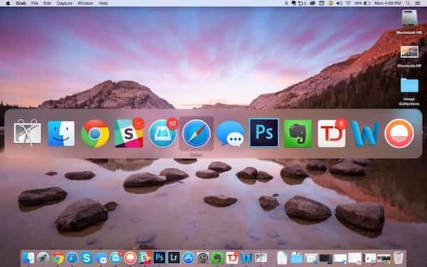Open Notification Center from the menu bar
This screenshot has height=267, width=427.
pos(418,4)
